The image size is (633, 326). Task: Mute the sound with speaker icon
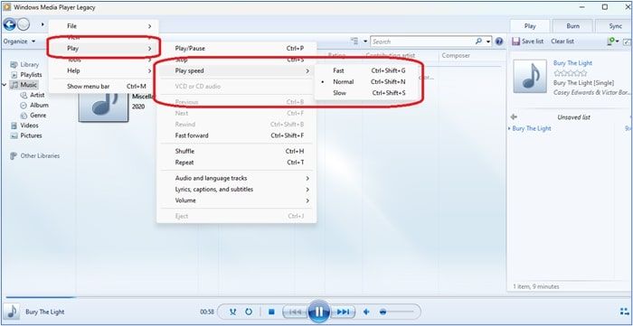(x=366, y=312)
